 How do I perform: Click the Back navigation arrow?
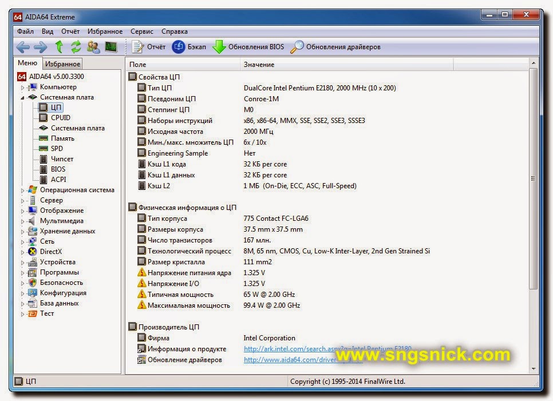tap(23, 47)
